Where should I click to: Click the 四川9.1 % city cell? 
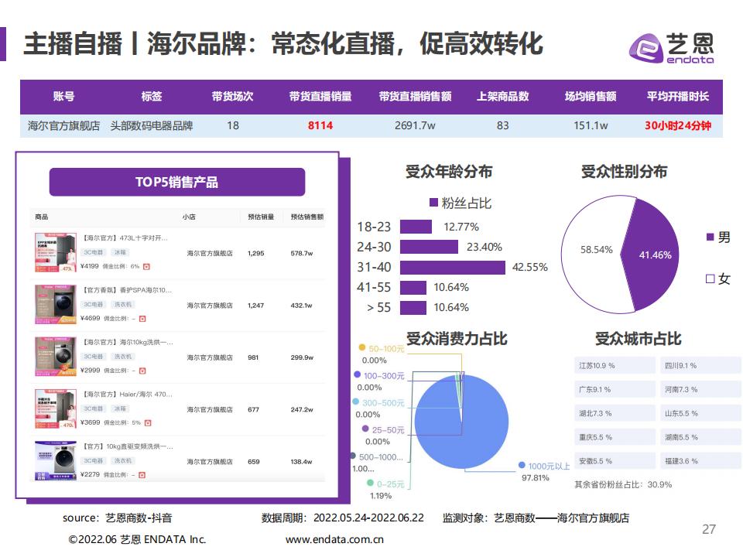[700, 366]
